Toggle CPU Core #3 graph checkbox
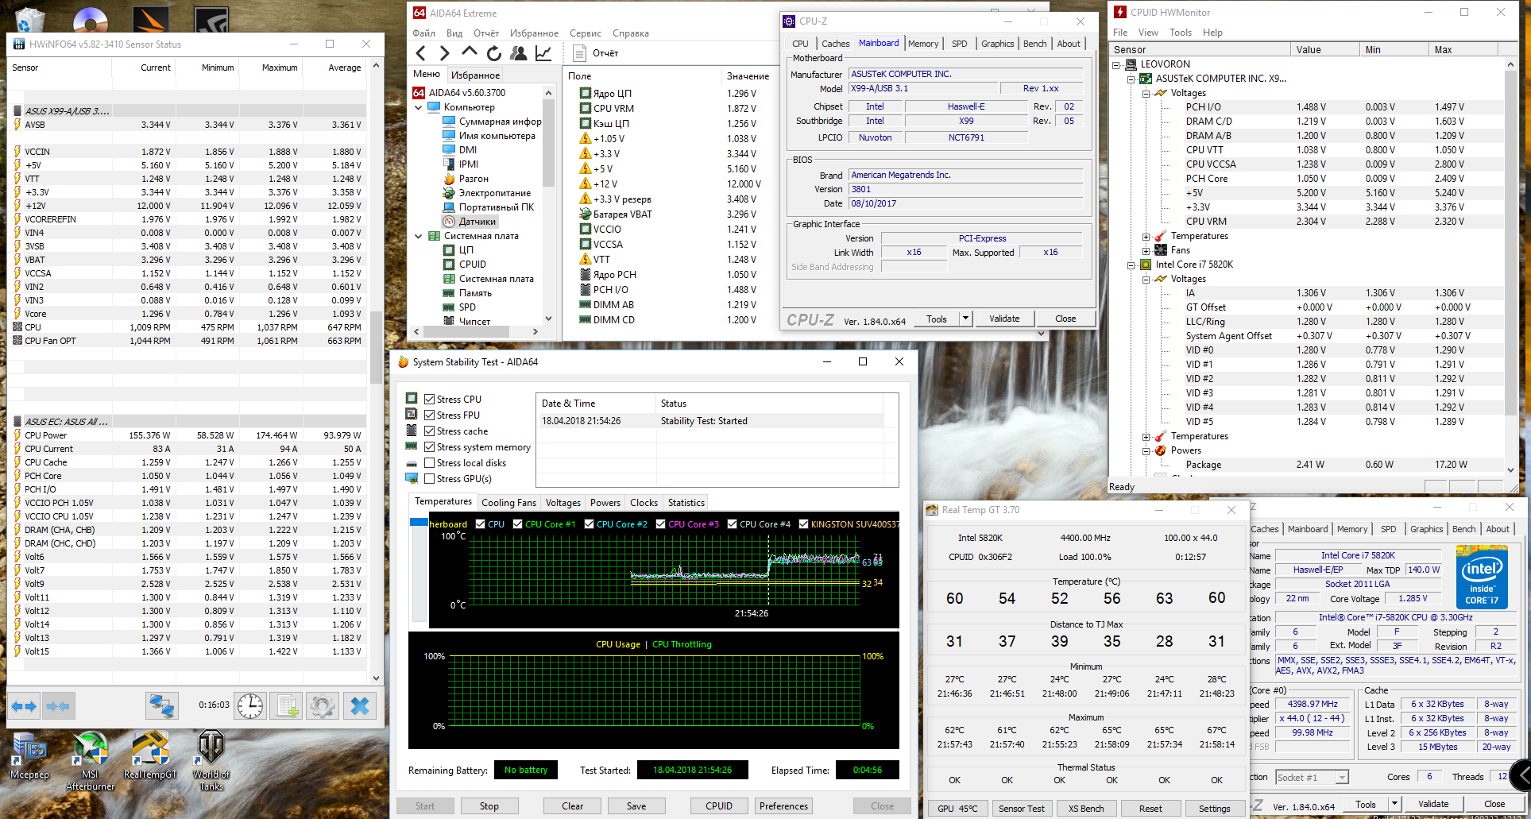 (x=661, y=524)
